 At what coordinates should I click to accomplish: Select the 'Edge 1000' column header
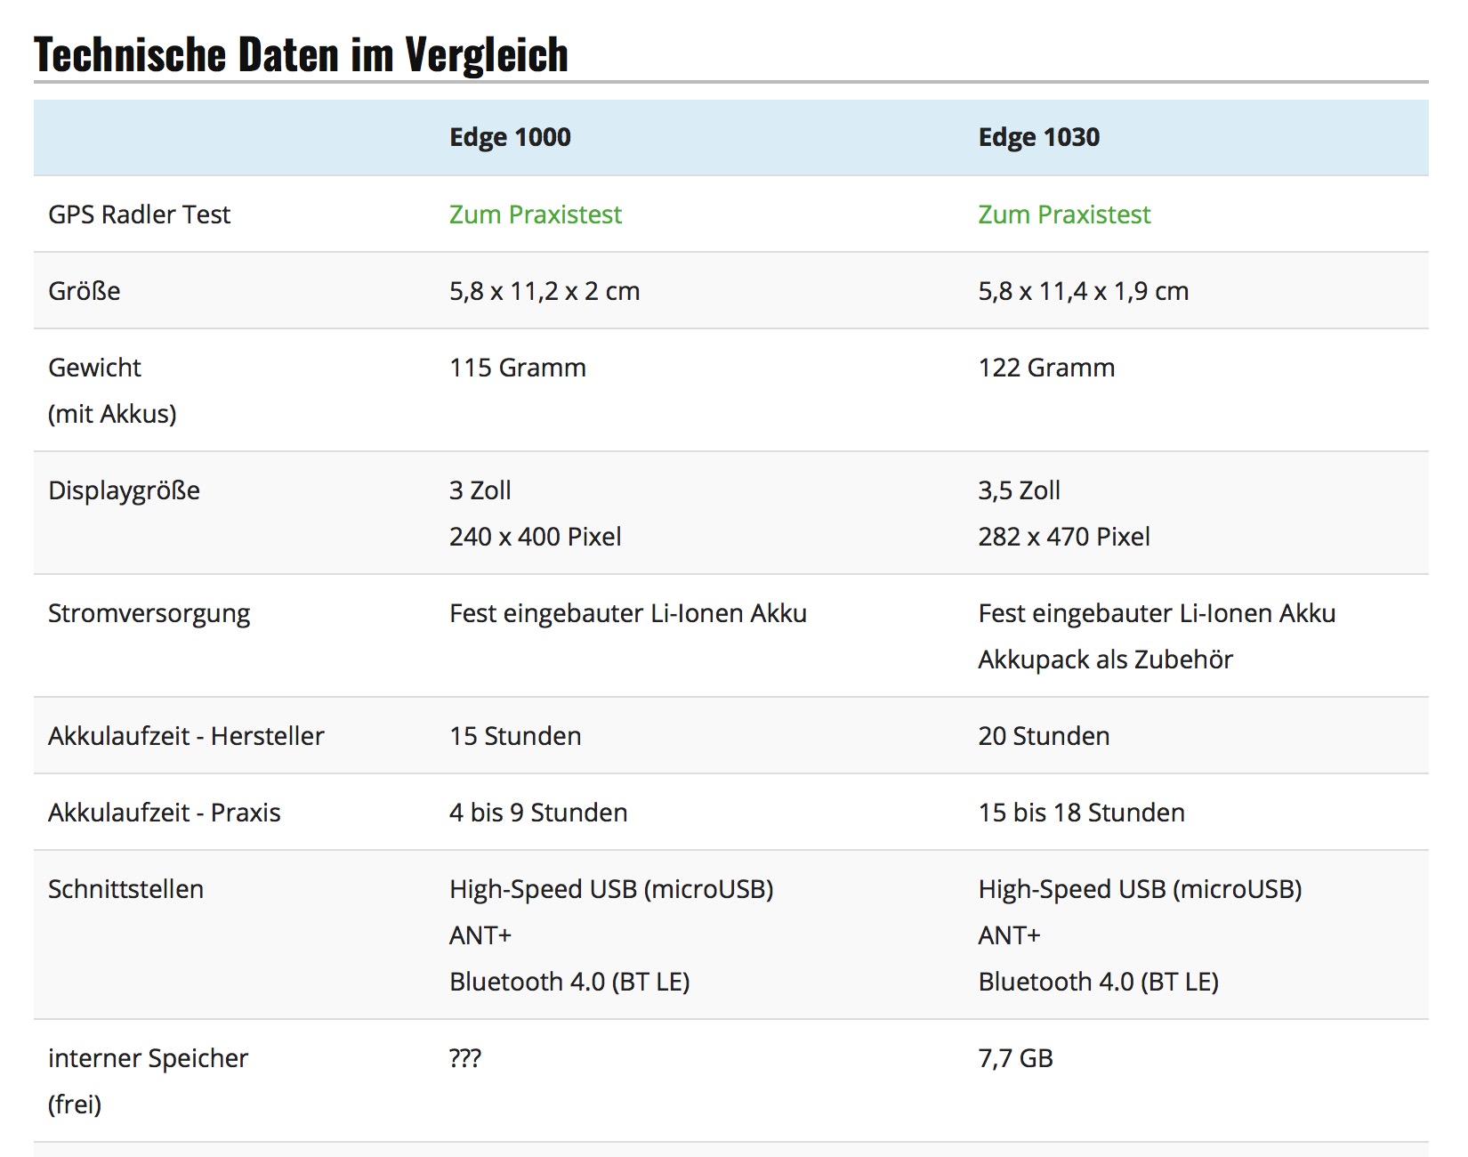tap(510, 137)
